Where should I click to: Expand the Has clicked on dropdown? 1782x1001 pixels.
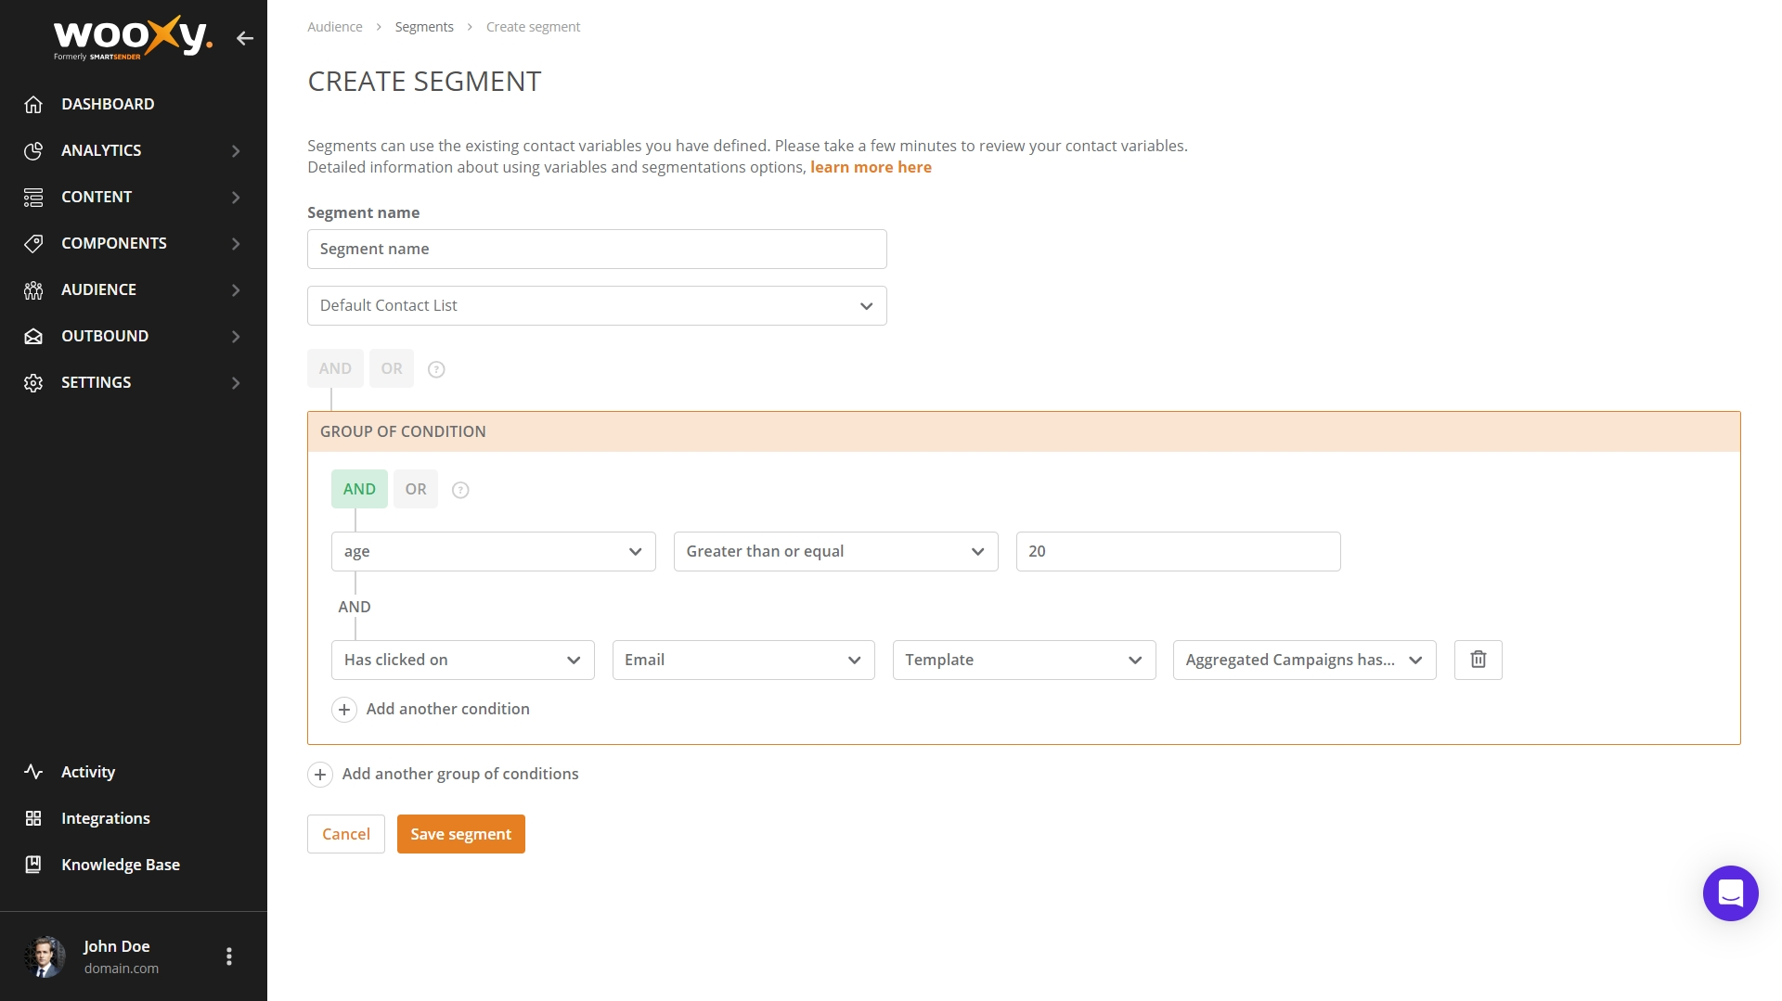click(462, 660)
